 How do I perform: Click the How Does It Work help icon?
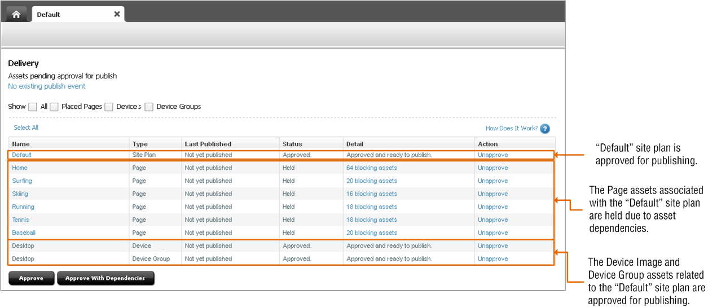tap(544, 128)
